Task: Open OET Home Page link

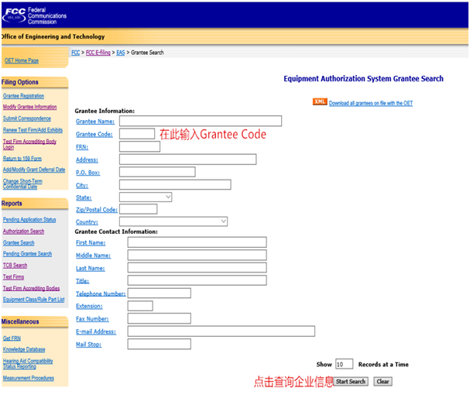Action: pyautogui.click(x=22, y=60)
